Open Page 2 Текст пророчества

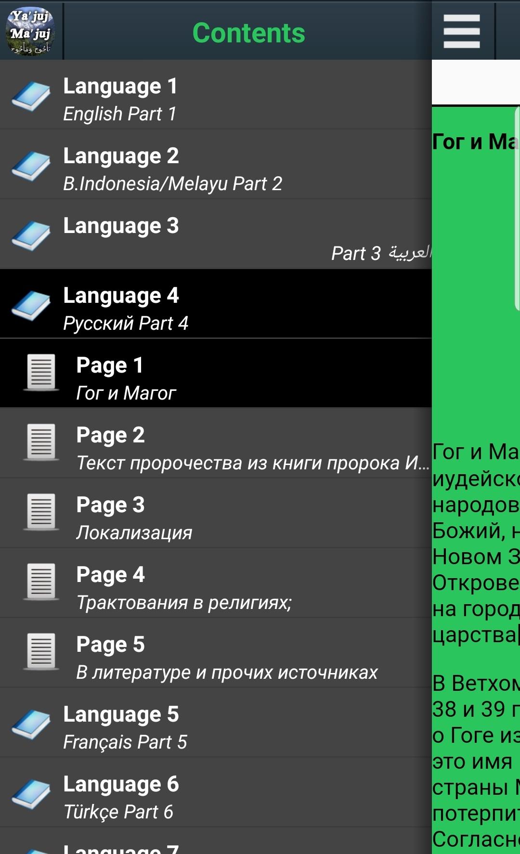coord(216,444)
